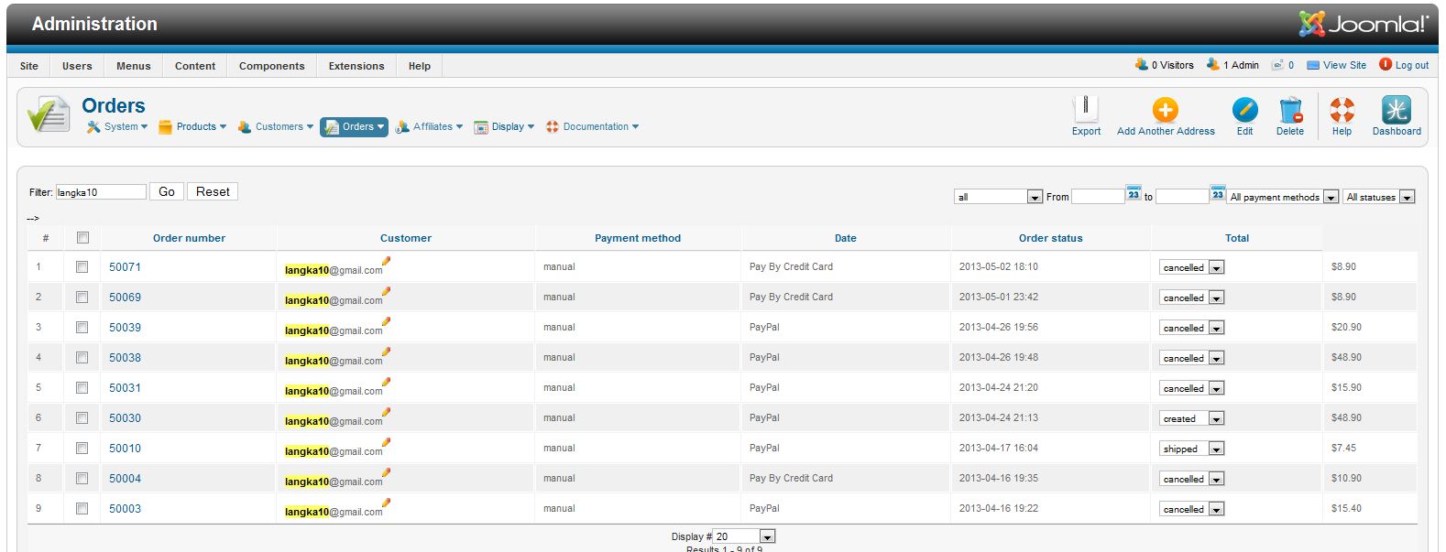Go to the Dashboard icon
Viewport: 1446px width, 552px height.
(x=1397, y=110)
